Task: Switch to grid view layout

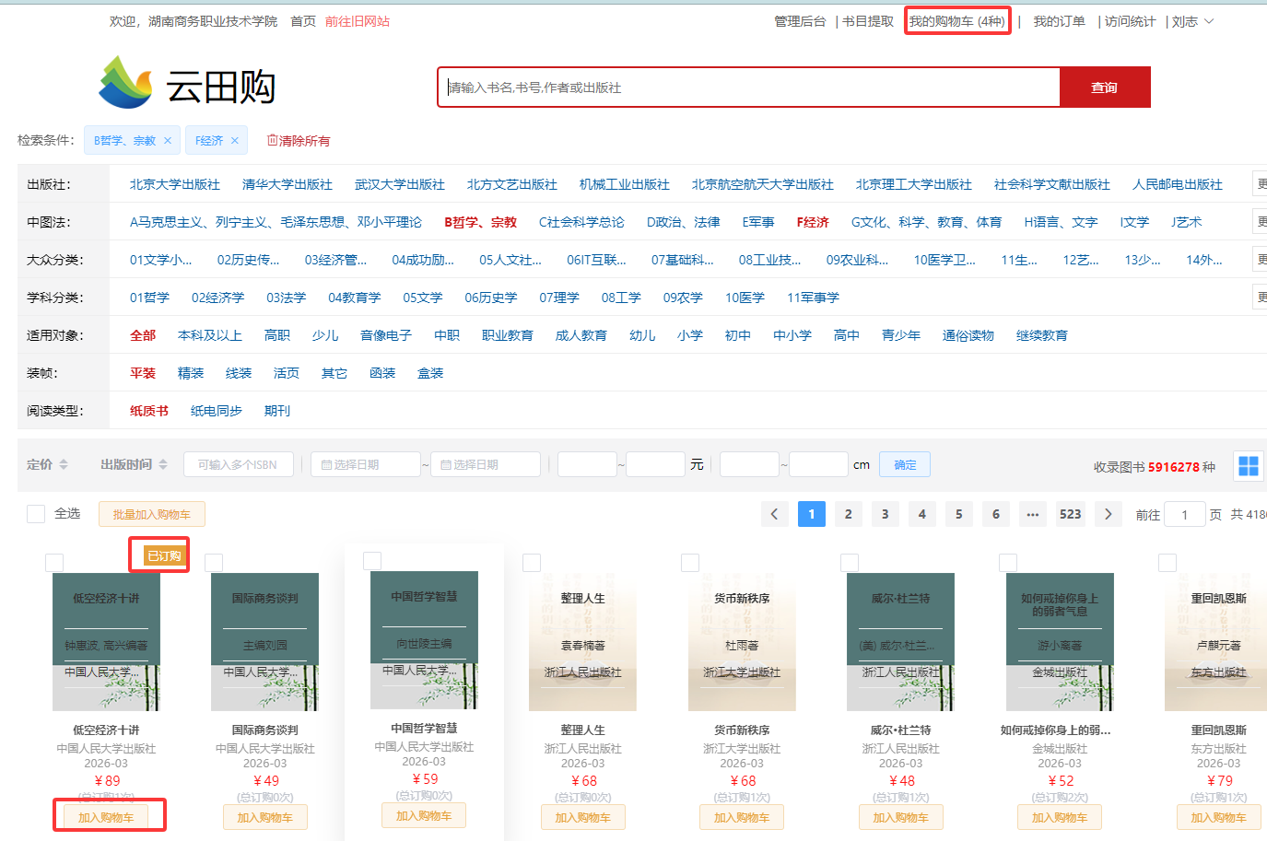Action: point(1248,466)
